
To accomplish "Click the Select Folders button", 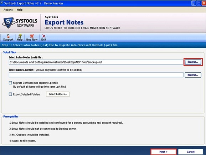I will [x=58, y=94].
